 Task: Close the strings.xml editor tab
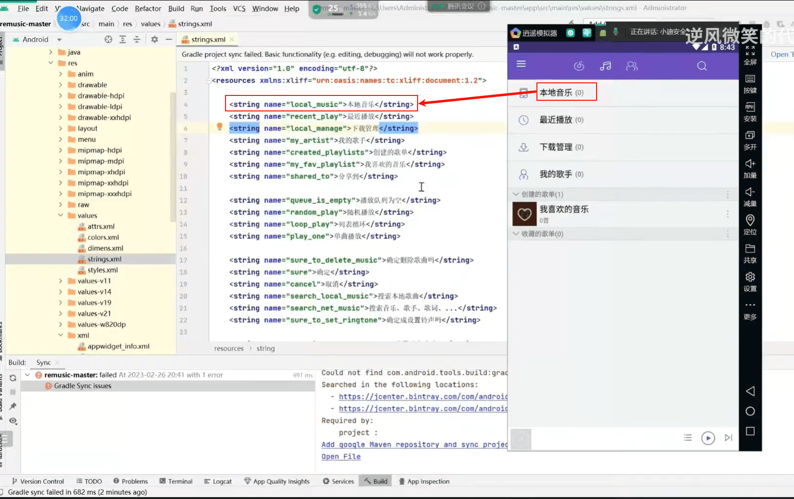point(232,39)
